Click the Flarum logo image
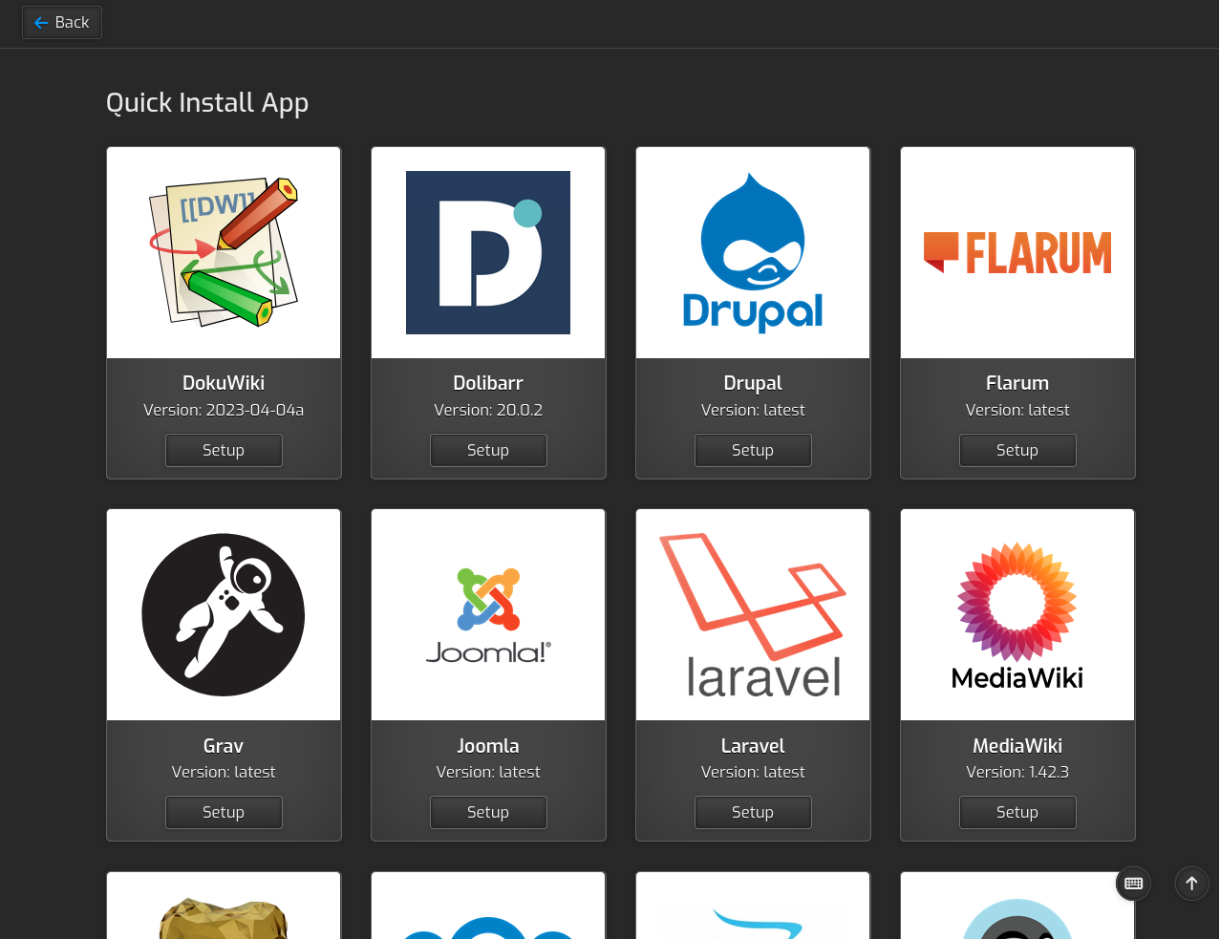The height and width of the screenshot is (939, 1220). [x=1017, y=252]
